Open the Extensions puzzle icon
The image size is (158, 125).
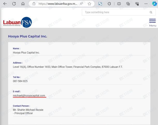pyautogui.click(x=109, y=4)
